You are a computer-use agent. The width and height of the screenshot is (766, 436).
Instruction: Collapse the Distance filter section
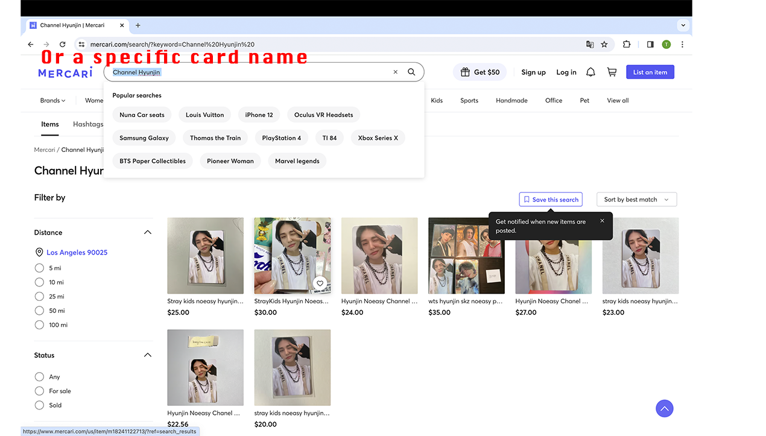click(148, 232)
